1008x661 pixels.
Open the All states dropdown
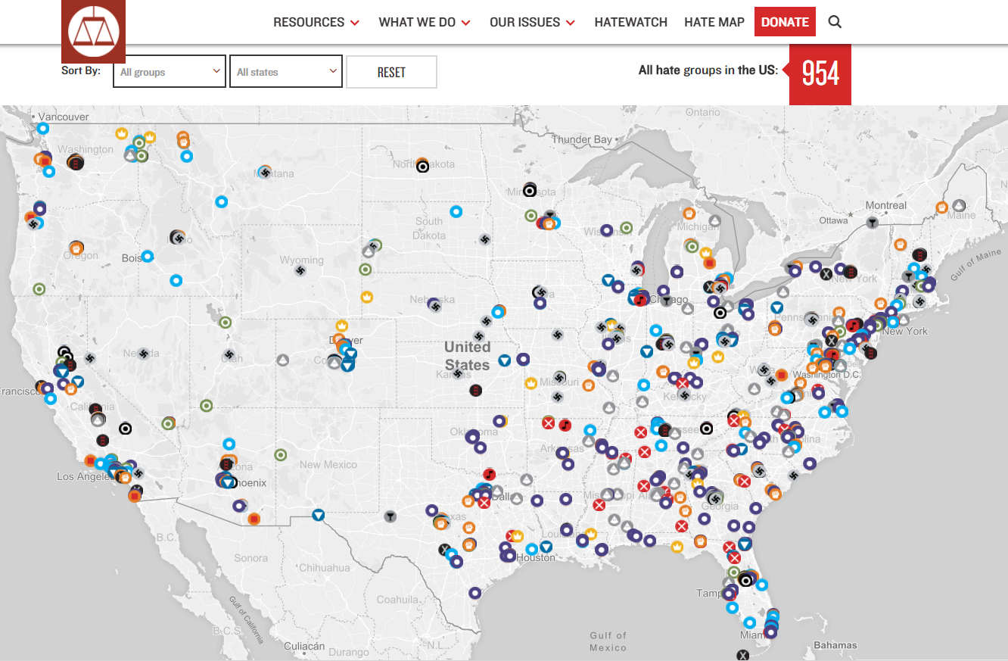[x=286, y=70]
